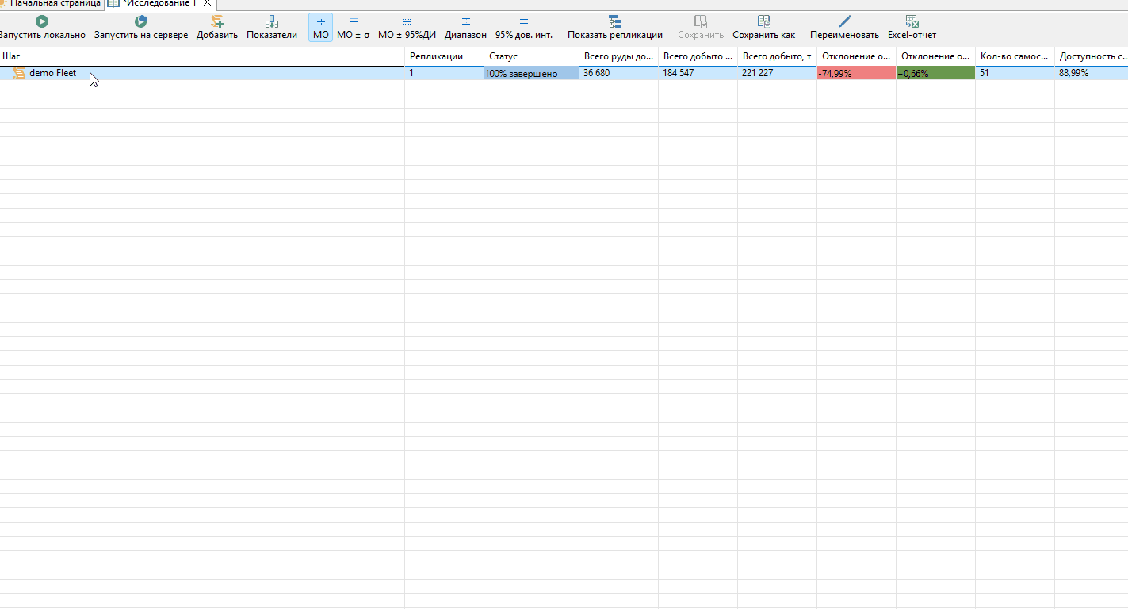
Task: Toggle the МО mean display mode
Action: [x=320, y=28]
